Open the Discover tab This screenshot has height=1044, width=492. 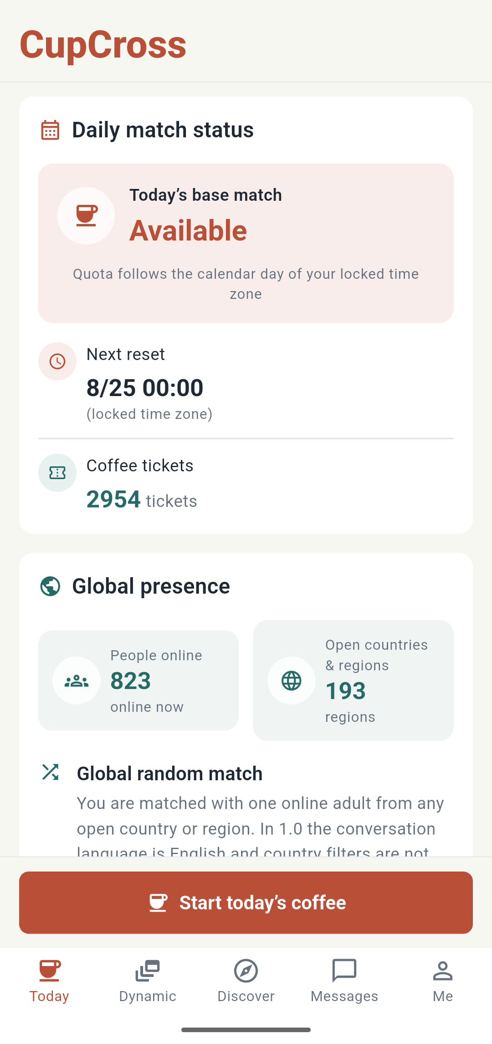coord(246,981)
